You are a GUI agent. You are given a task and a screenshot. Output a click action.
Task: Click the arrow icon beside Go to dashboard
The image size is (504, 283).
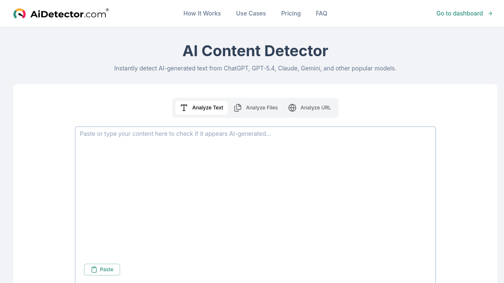tap(490, 13)
